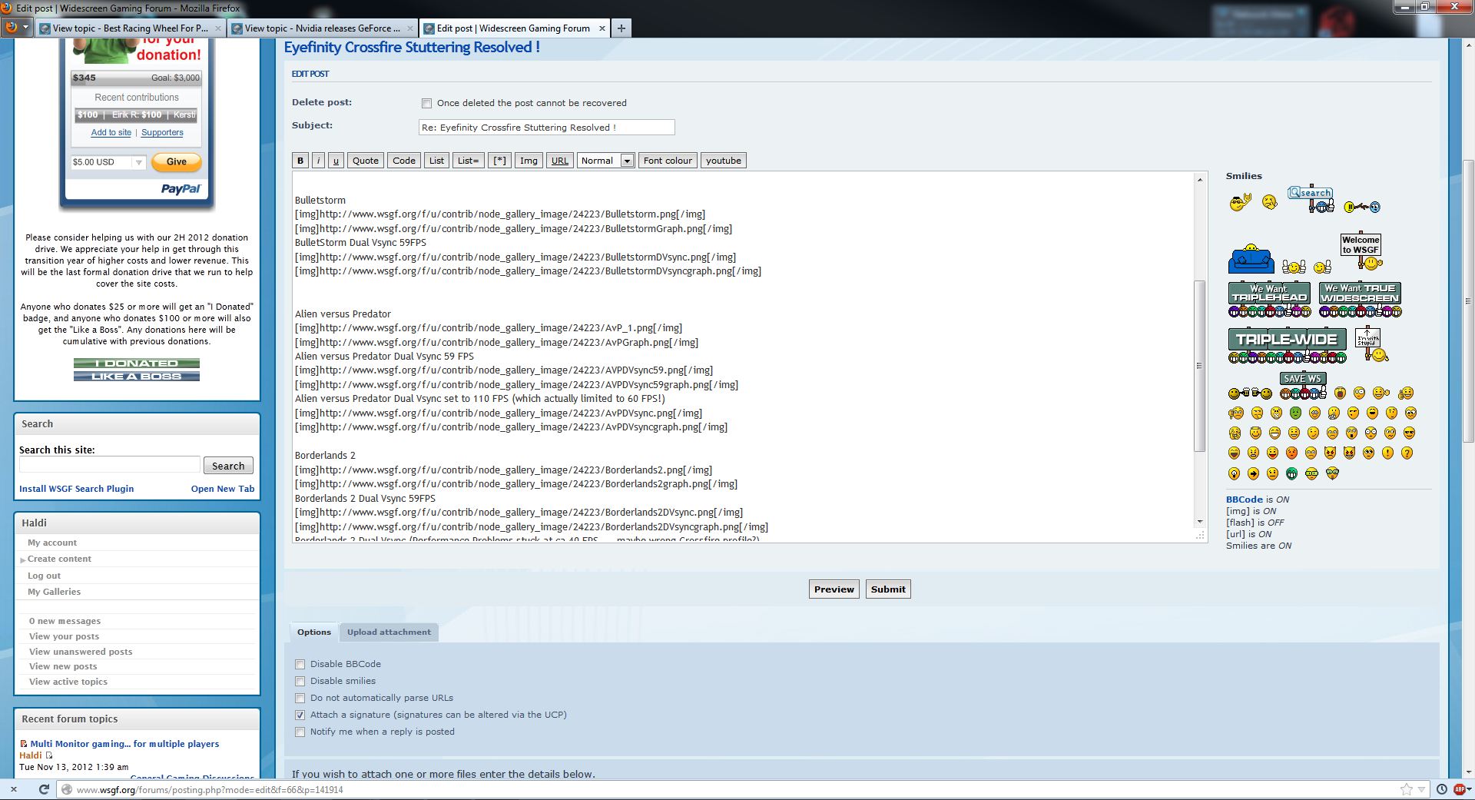Click the message editor vertical scrollbar thumb
This screenshot has height=800, width=1475.
point(1199,366)
